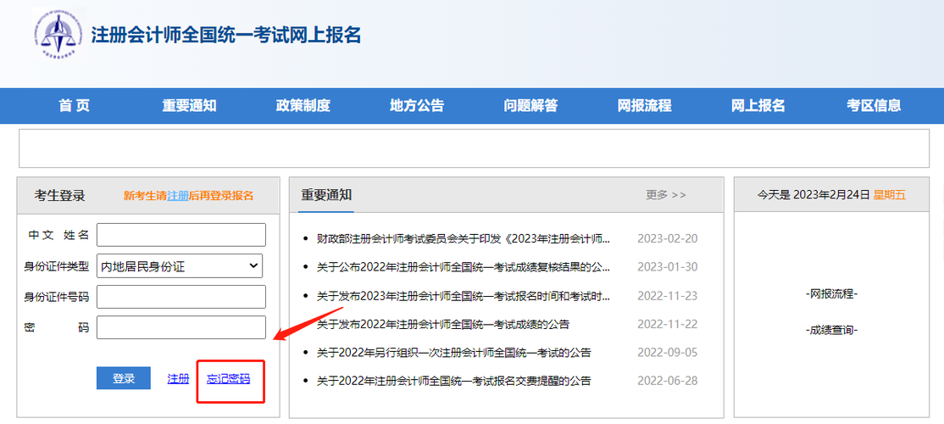Screen dimensions: 944x424
Task: Click the CICPA logo emblem
Action: coord(58,35)
